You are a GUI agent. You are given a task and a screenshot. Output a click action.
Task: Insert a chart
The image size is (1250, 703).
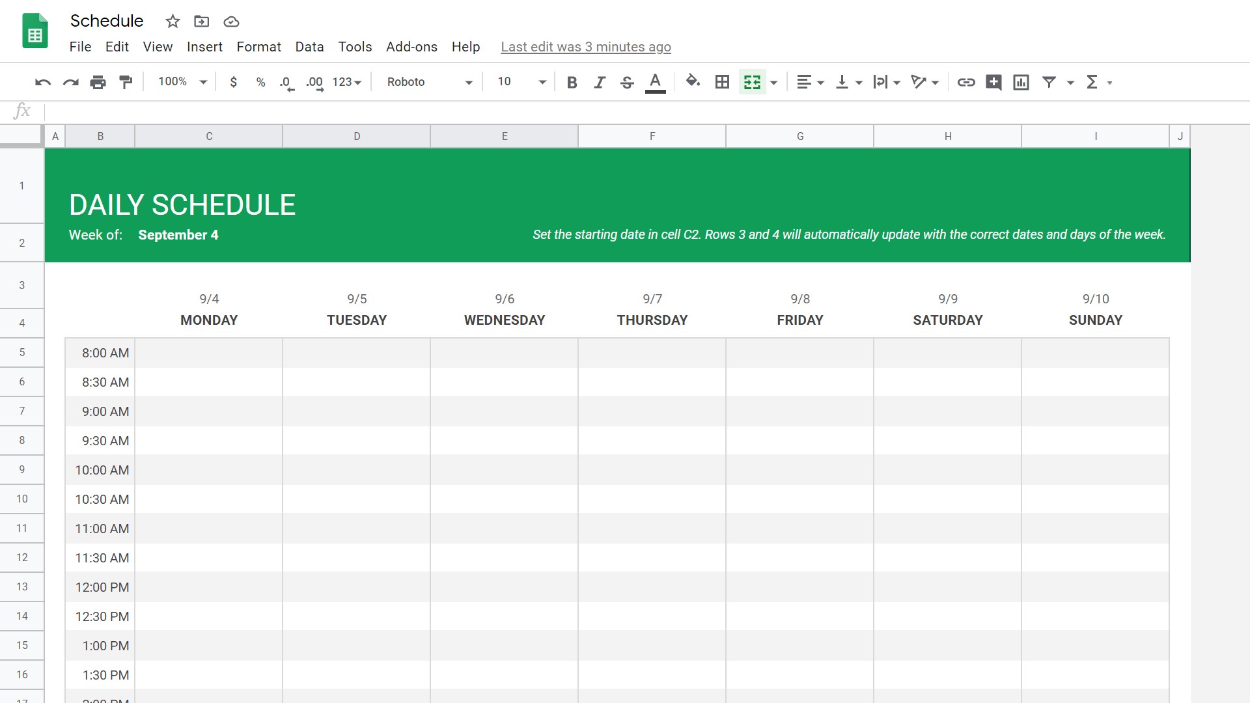(x=1020, y=82)
